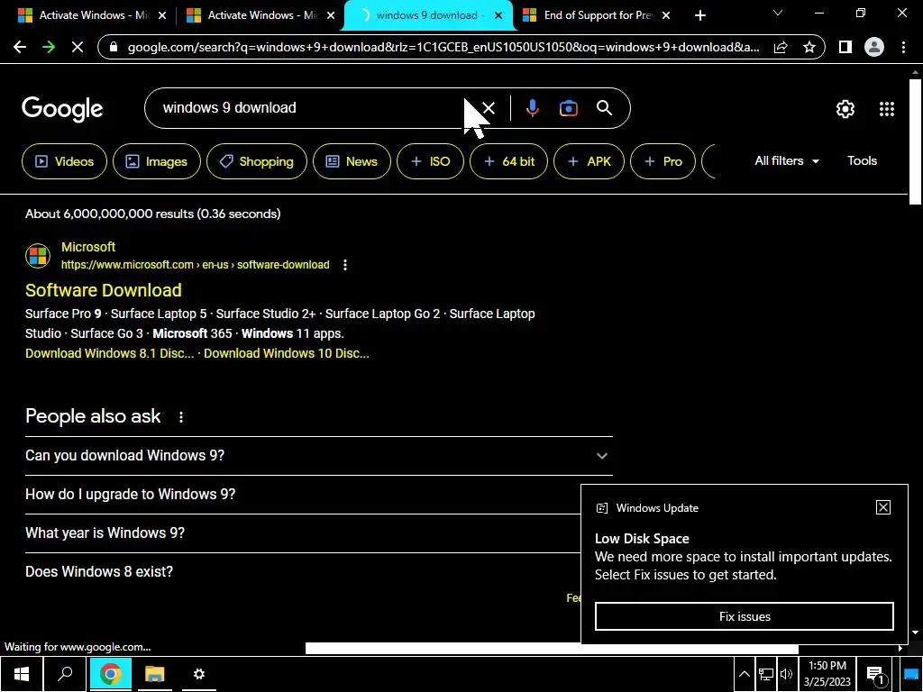The width and height of the screenshot is (923, 692).
Task: Click Fix issues in Windows Update
Action: coord(744,616)
